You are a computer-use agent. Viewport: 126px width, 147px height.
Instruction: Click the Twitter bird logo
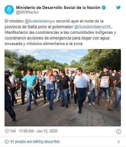pyautogui.click(x=118, y=8)
